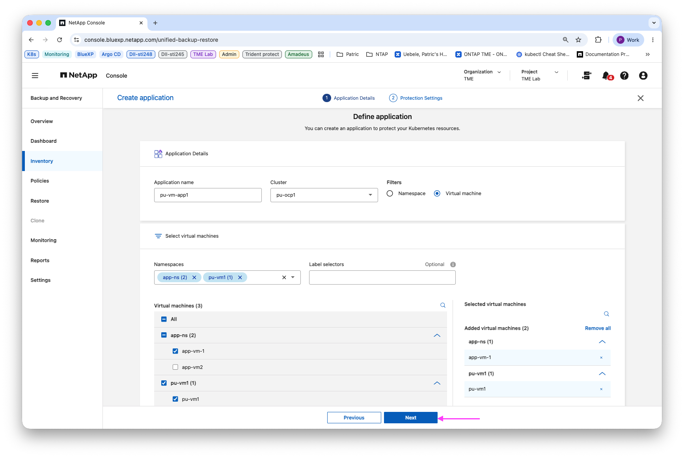
Task: Click the Remove all link
Action: (x=598, y=328)
